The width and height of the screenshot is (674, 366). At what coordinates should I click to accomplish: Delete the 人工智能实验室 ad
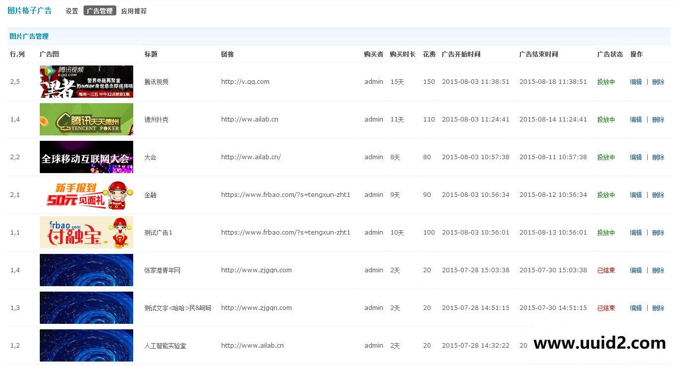[658, 345]
